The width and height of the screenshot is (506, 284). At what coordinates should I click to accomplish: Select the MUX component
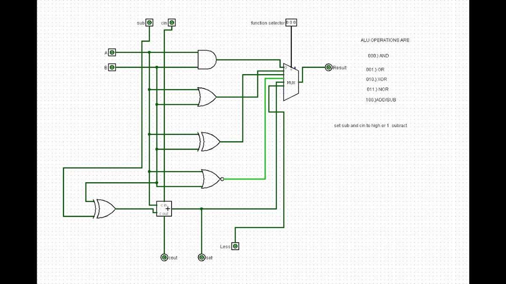point(291,82)
